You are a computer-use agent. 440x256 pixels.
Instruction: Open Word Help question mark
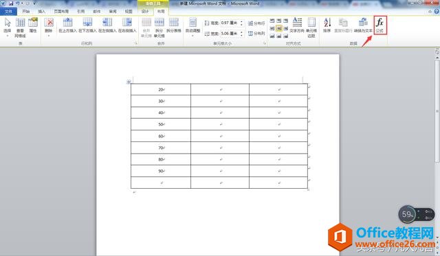click(437, 12)
